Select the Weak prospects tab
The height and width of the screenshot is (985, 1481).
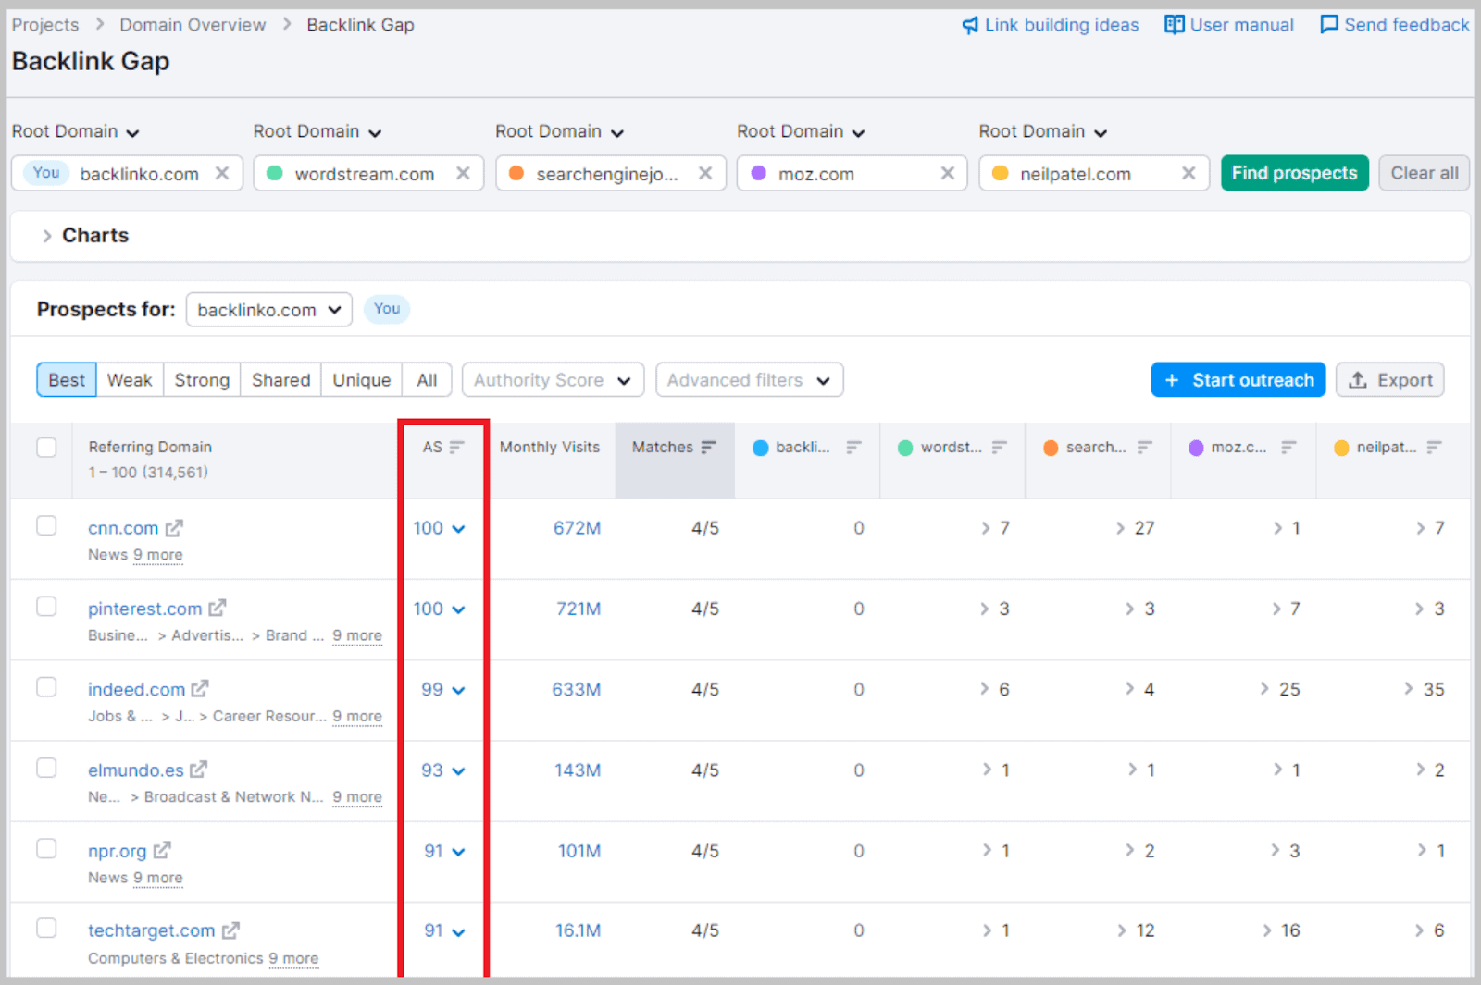tap(130, 380)
